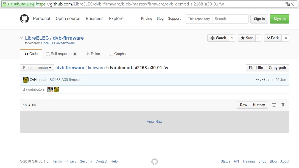Image resolution: width=299 pixels, height=168 pixels.
Task: Open the Support link
Action: 174,19
